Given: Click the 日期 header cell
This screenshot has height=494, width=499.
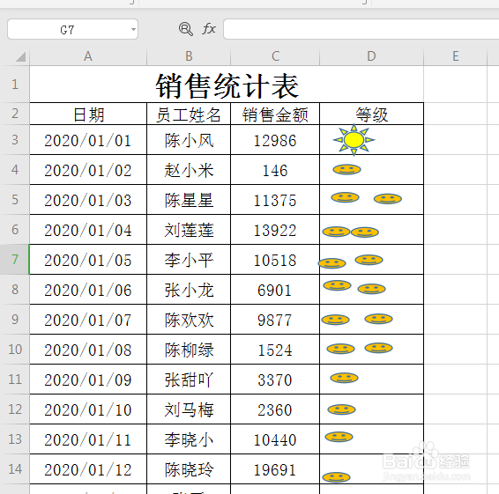Looking at the screenshot, I should tap(88, 114).
